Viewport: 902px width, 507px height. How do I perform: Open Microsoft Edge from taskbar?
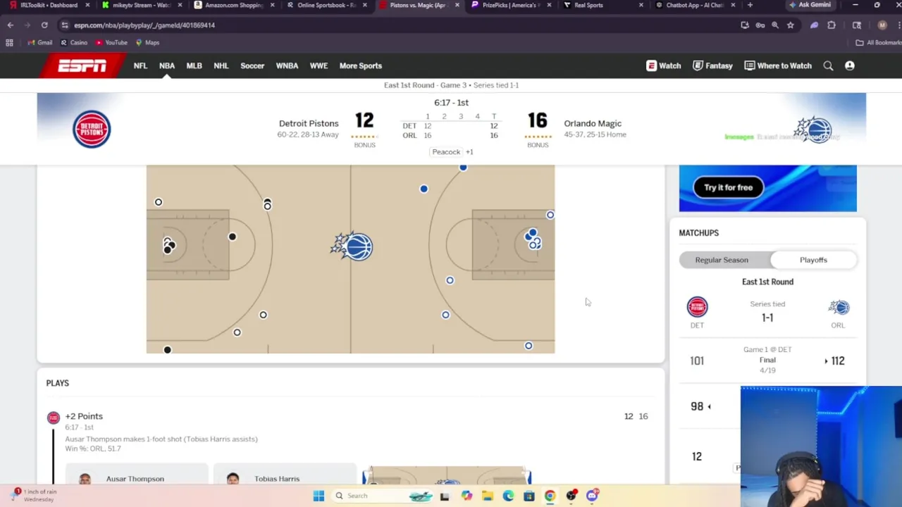508,496
